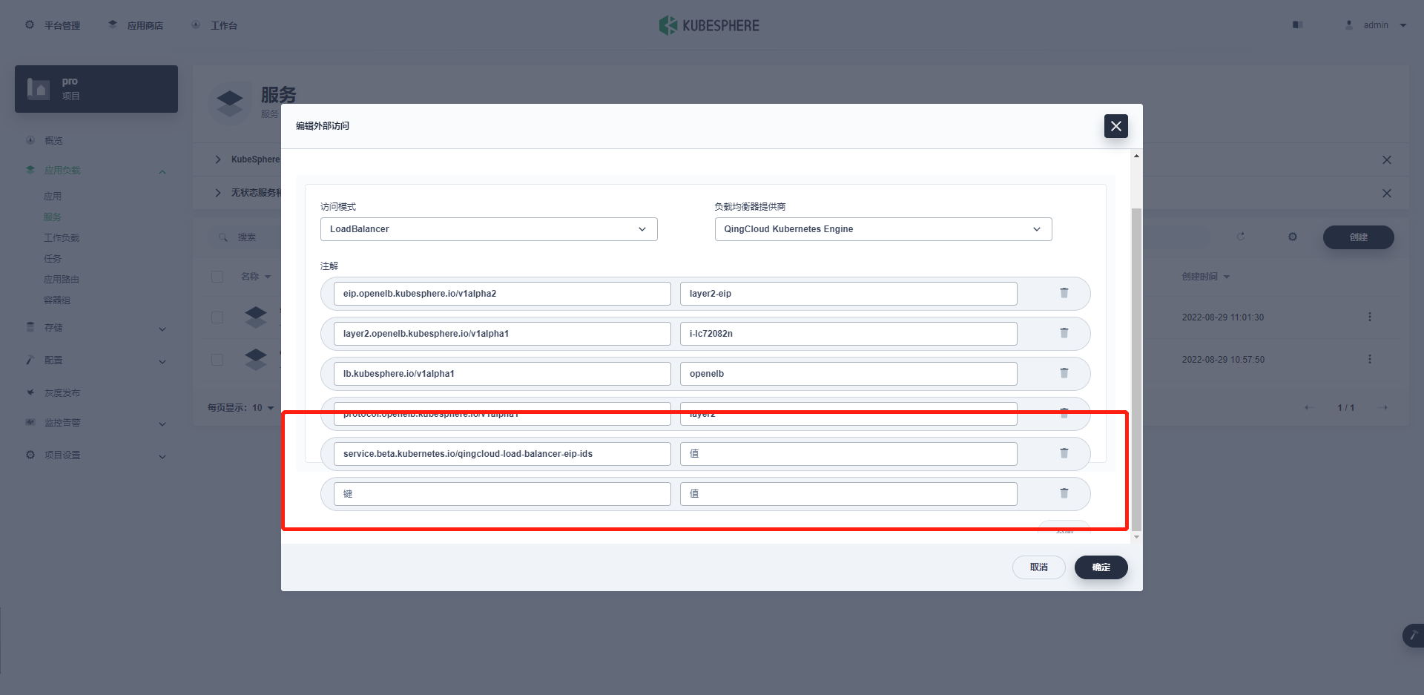Click the help question-mark icon at bottom right
The image size is (1424, 695).
[x=1412, y=636]
